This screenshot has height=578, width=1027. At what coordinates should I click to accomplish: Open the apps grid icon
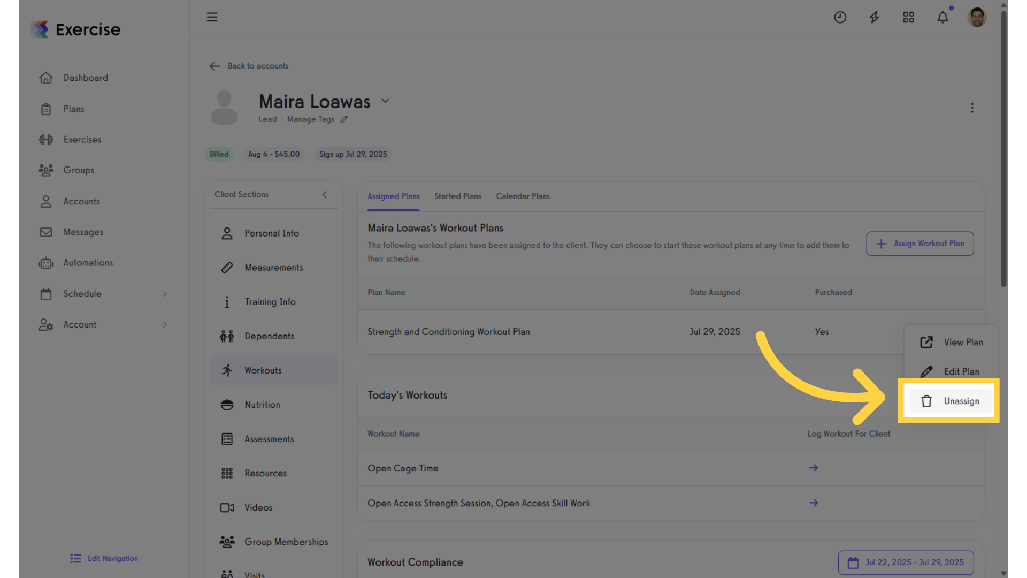click(x=908, y=17)
